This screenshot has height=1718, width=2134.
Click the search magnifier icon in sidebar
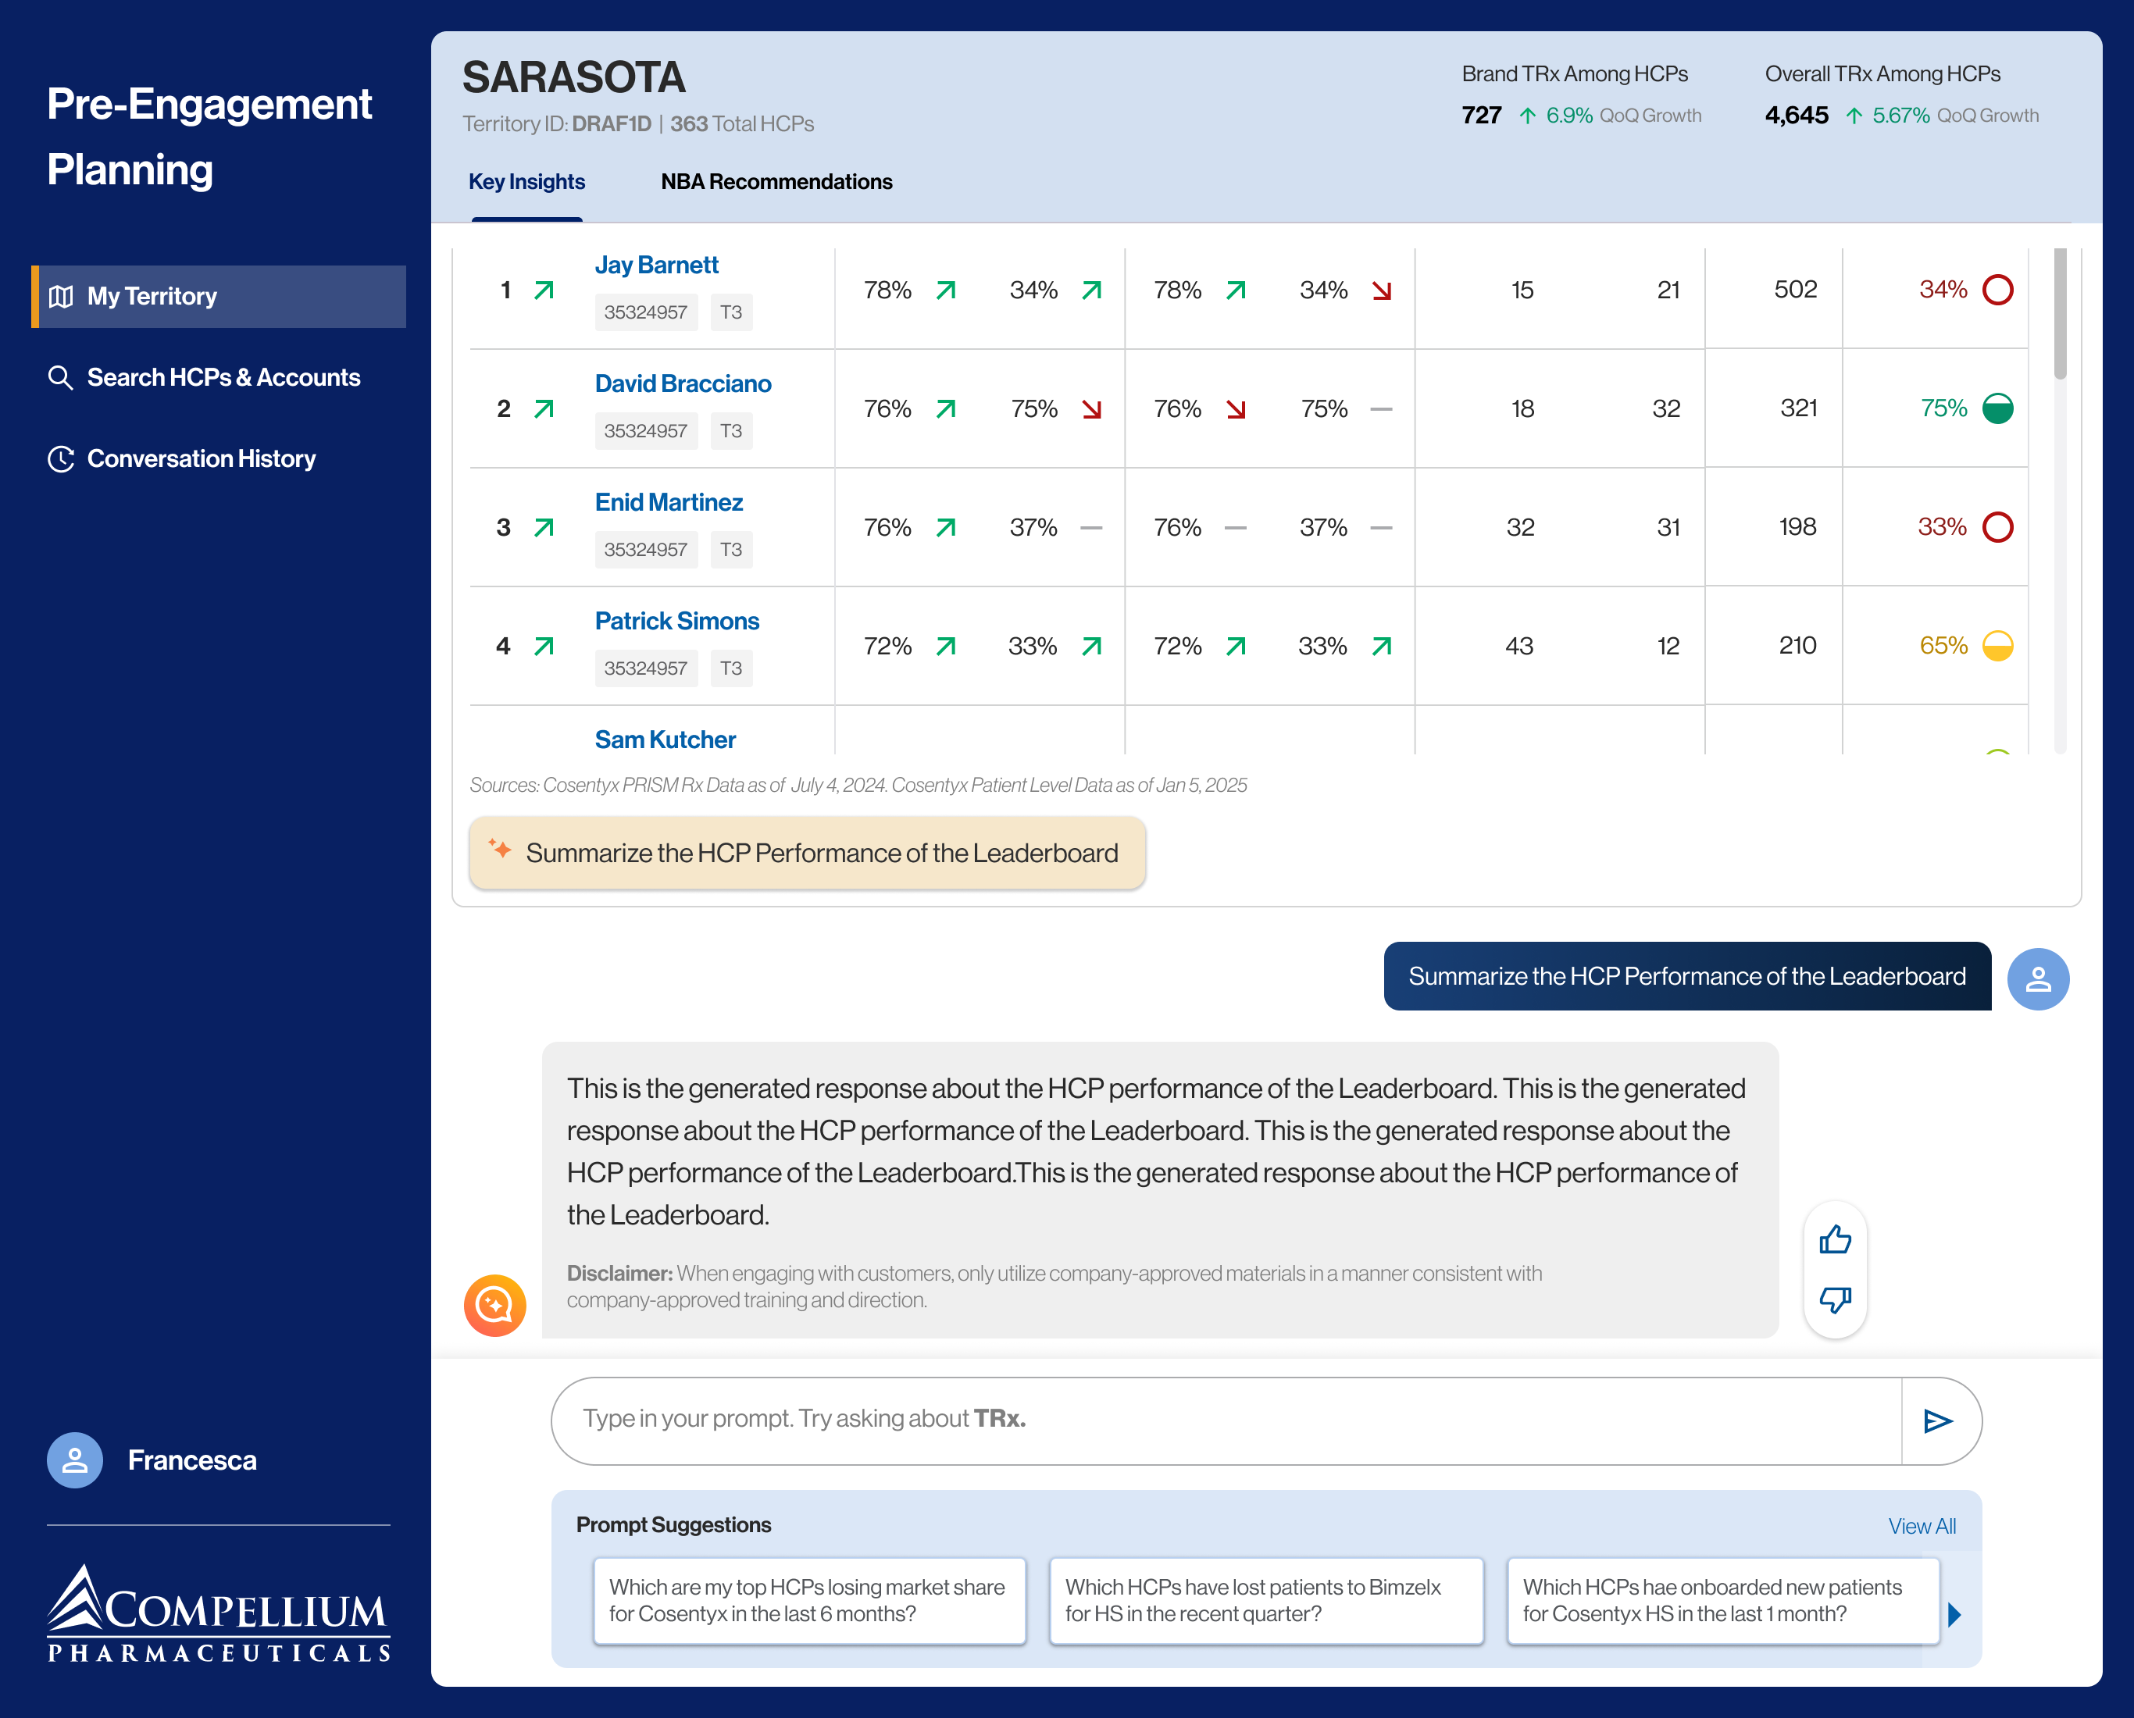click(x=62, y=377)
